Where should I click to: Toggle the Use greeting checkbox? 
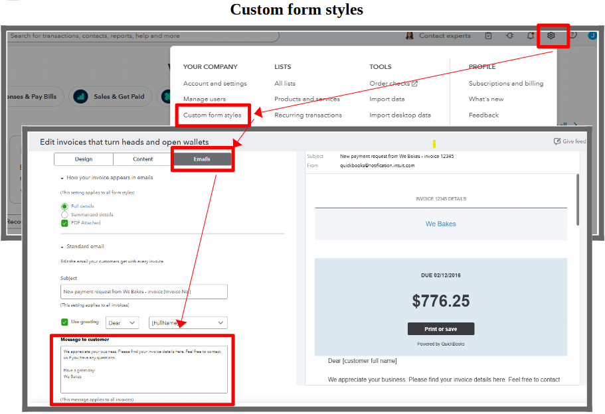[x=64, y=322]
